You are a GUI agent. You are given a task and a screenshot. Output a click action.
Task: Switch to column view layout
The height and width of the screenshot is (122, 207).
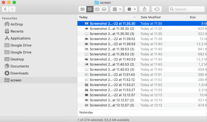tap(97, 9)
